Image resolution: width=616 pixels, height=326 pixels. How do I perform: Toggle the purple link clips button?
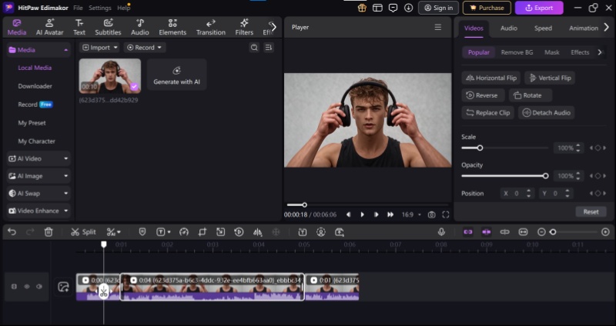tap(468, 232)
